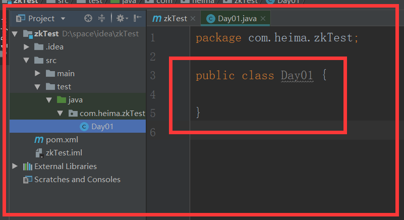Viewport: 404px width, 220px height.
Task: Collapse the java source folder
Action: tap(49, 100)
